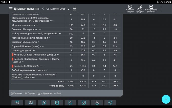Tap the Оценка lightbulb option
Image resolution: width=172 pixels, height=108 pixels.
click(30, 93)
